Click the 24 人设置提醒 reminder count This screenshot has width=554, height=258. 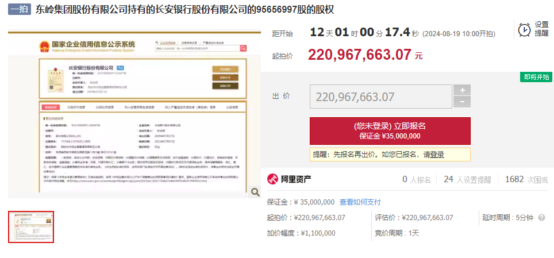(466, 180)
